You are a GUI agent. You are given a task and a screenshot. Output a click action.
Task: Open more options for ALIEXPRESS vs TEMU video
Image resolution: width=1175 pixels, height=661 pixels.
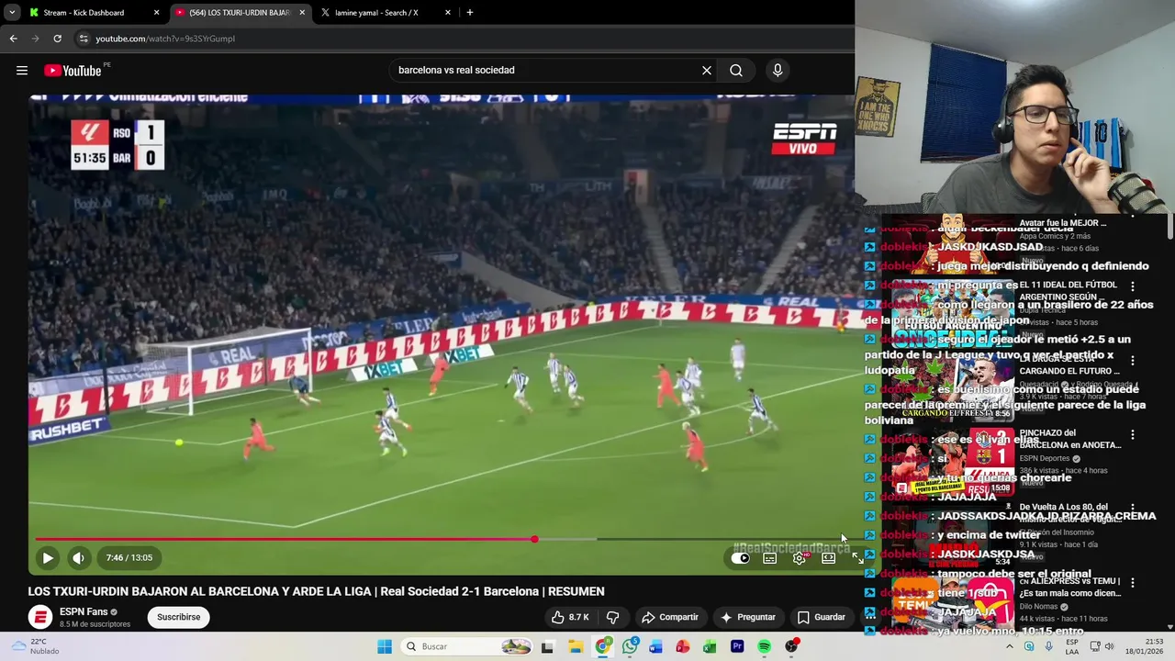click(x=1133, y=582)
